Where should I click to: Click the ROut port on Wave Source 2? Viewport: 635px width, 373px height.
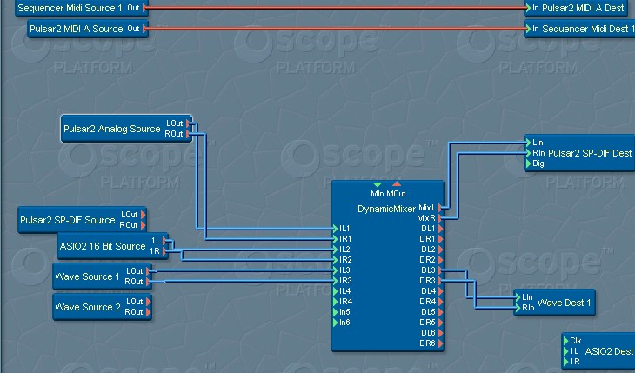(x=149, y=312)
